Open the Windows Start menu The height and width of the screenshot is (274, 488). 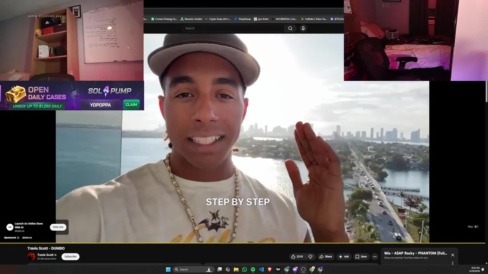(168, 269)
